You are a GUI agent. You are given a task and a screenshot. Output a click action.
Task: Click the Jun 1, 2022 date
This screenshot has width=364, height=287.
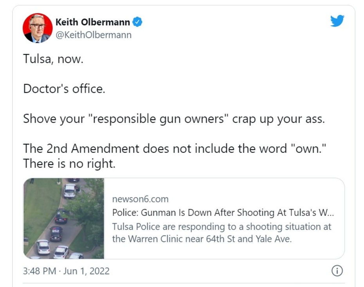[87, 271]
